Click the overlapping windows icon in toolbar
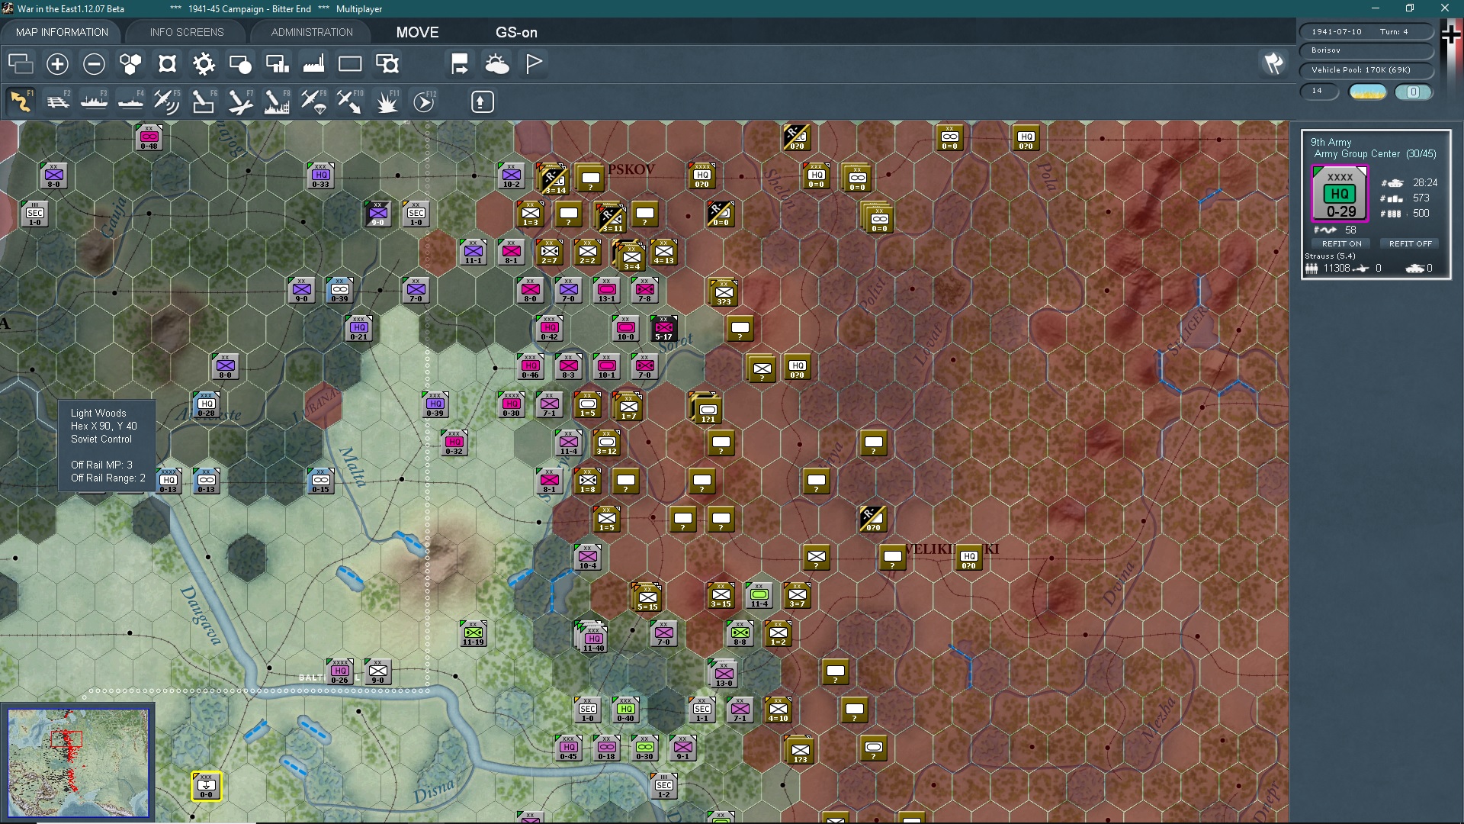 pyautogui.click(x=21, y=63)
